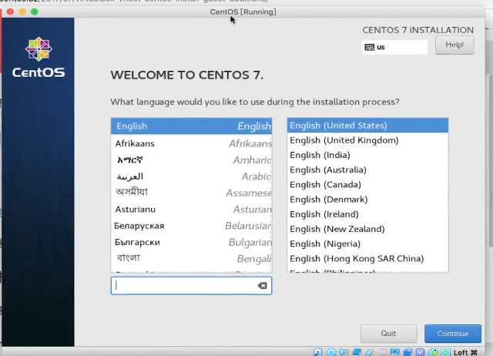Choose the English (Australia) locale
The height and width of the screenshot is (356, 493).
(x=367, y=170)
